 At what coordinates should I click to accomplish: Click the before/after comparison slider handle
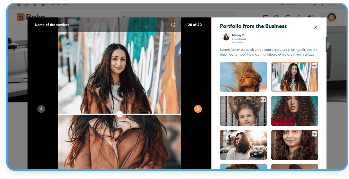point(120,114)
